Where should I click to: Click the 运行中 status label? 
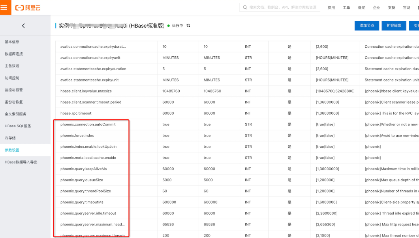coord(177,26)
